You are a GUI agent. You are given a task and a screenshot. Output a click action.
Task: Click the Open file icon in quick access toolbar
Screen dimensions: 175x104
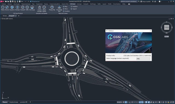(x=8, y=1)
